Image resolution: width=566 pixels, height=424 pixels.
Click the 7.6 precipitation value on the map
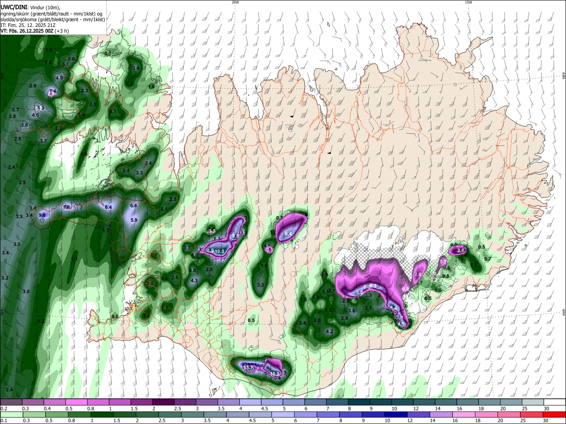67,207
